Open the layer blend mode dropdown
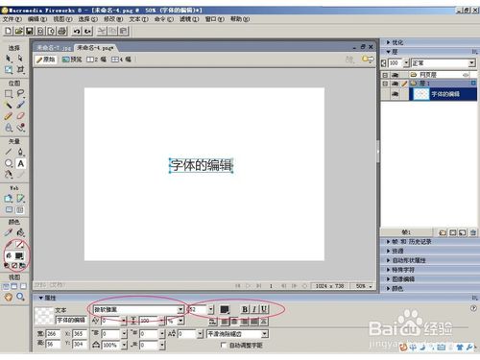Viewport: 480px width, 360px height. point(444,63)
